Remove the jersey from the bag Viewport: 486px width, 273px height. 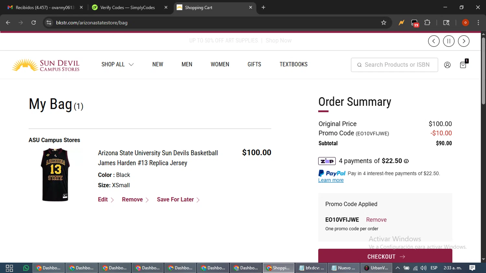pos(135,199)
